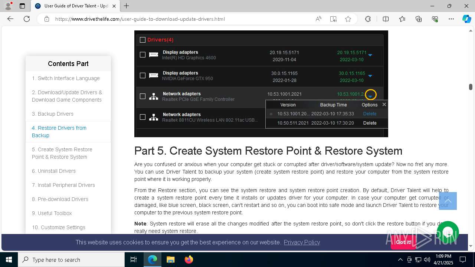Delete backup 10.50.511.2021 entry

(x=370, y=123)
